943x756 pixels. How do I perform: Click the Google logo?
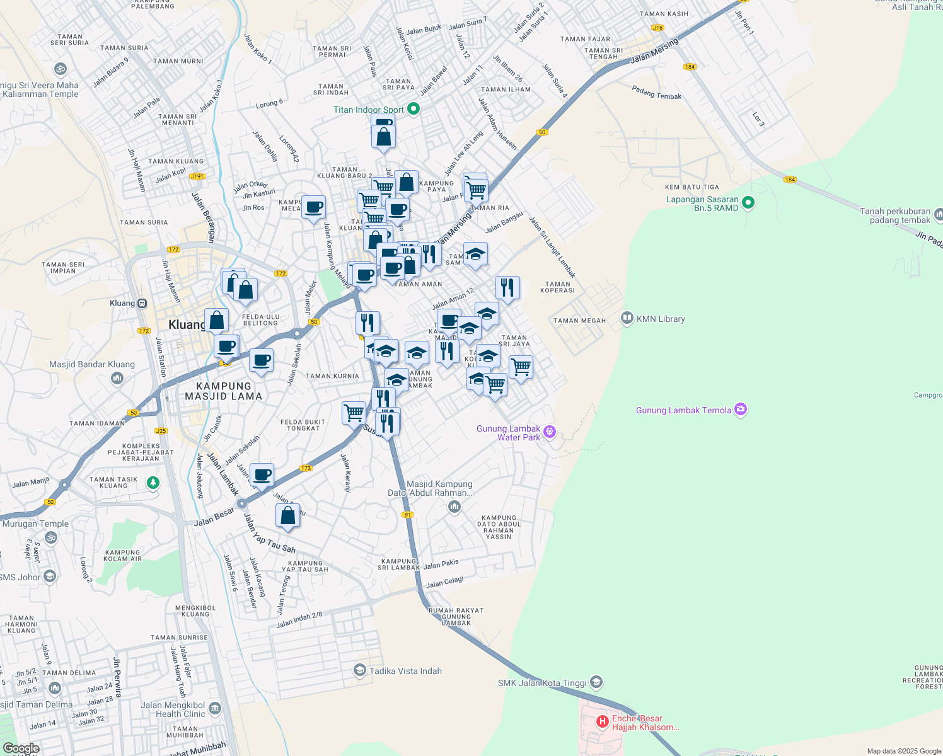click(x=21, y=748)
